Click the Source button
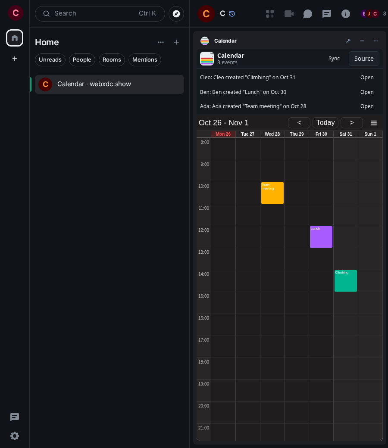Viewport: 388px width, 448px height. pyautogui.click(x=364, y=59)
